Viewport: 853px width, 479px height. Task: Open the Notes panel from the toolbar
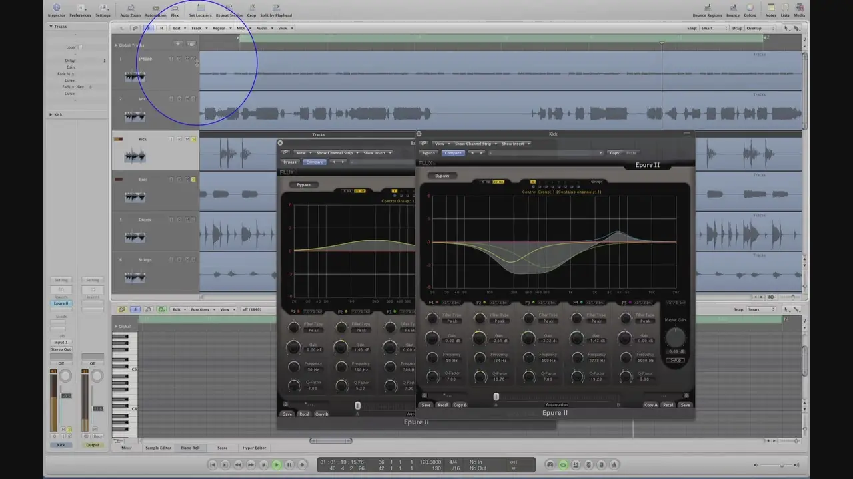click(x=771, y=10)
